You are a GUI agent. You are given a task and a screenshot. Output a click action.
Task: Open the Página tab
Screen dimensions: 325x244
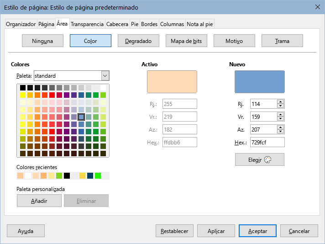(46, 24)
